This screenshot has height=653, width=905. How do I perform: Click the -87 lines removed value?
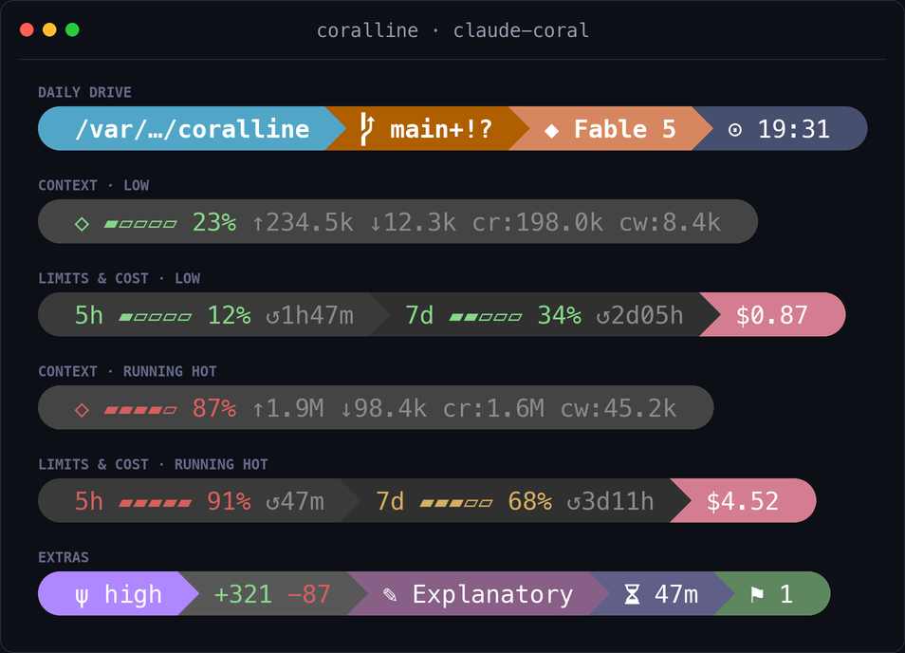309,594
